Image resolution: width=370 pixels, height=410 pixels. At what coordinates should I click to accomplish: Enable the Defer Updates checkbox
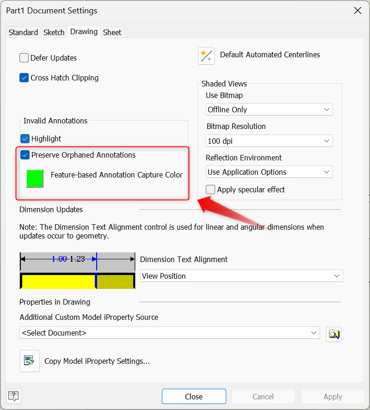point(24,58)
